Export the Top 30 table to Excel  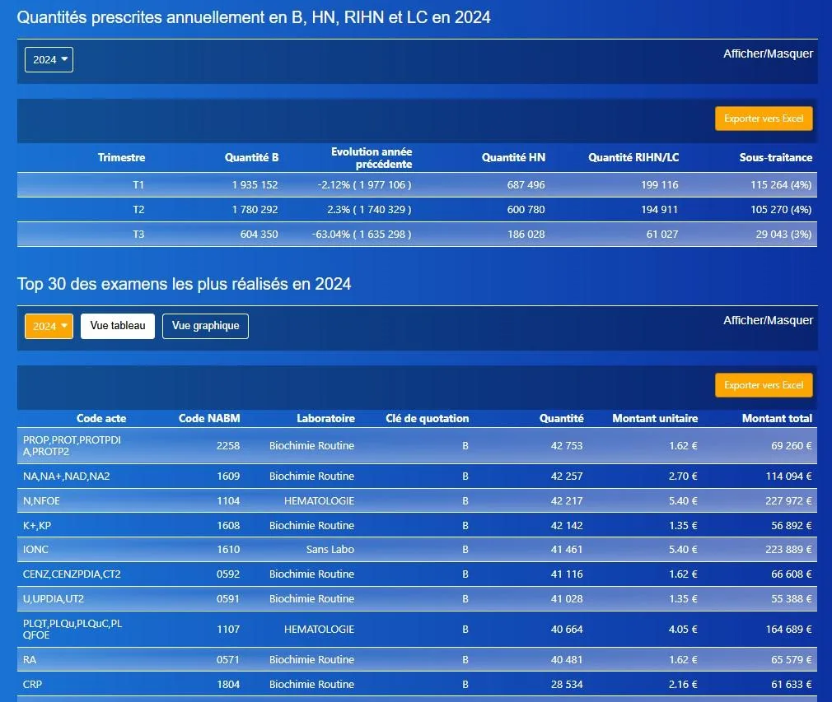pyautogui.click(x=764, y=385)
